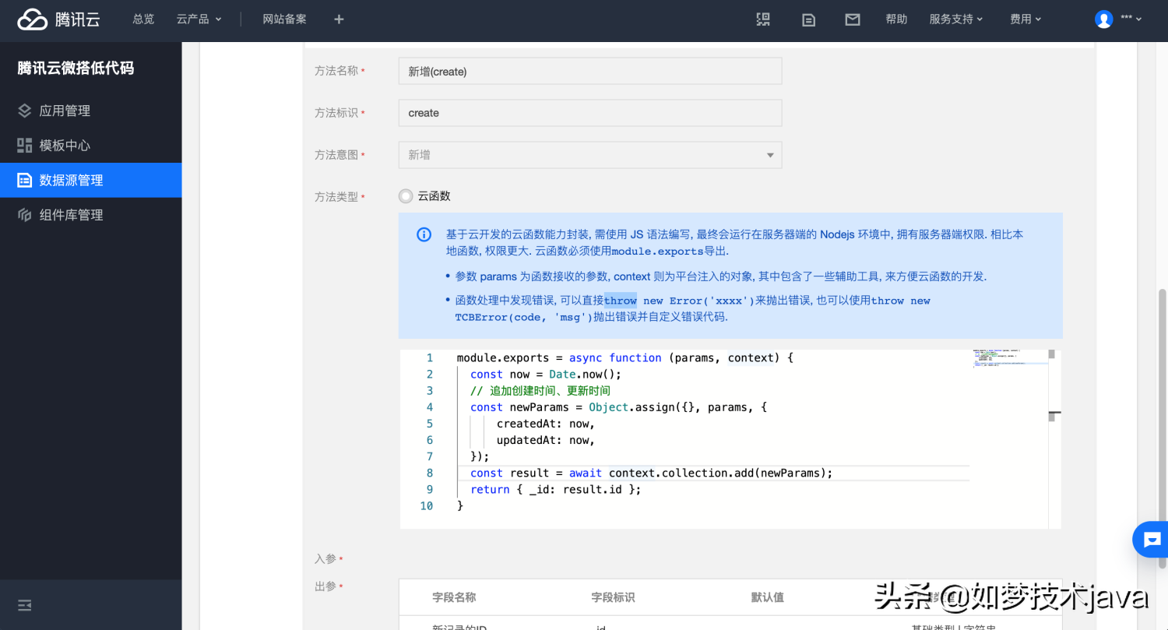Expand the 云产品 dropdown menu

(x=199, y=19)
